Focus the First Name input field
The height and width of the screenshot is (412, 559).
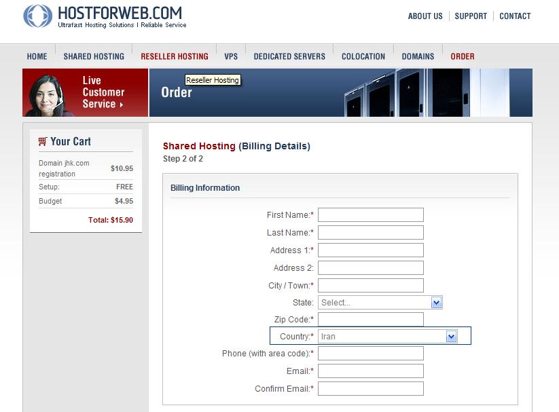pyautogui.click(x=371, y=215)
